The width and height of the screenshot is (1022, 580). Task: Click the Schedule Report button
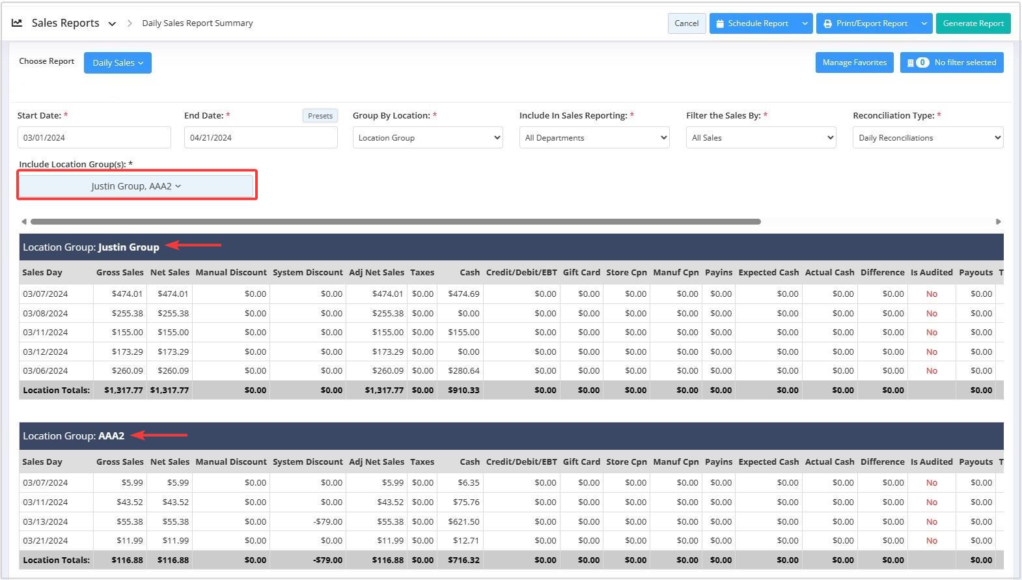tap(753, 23)
